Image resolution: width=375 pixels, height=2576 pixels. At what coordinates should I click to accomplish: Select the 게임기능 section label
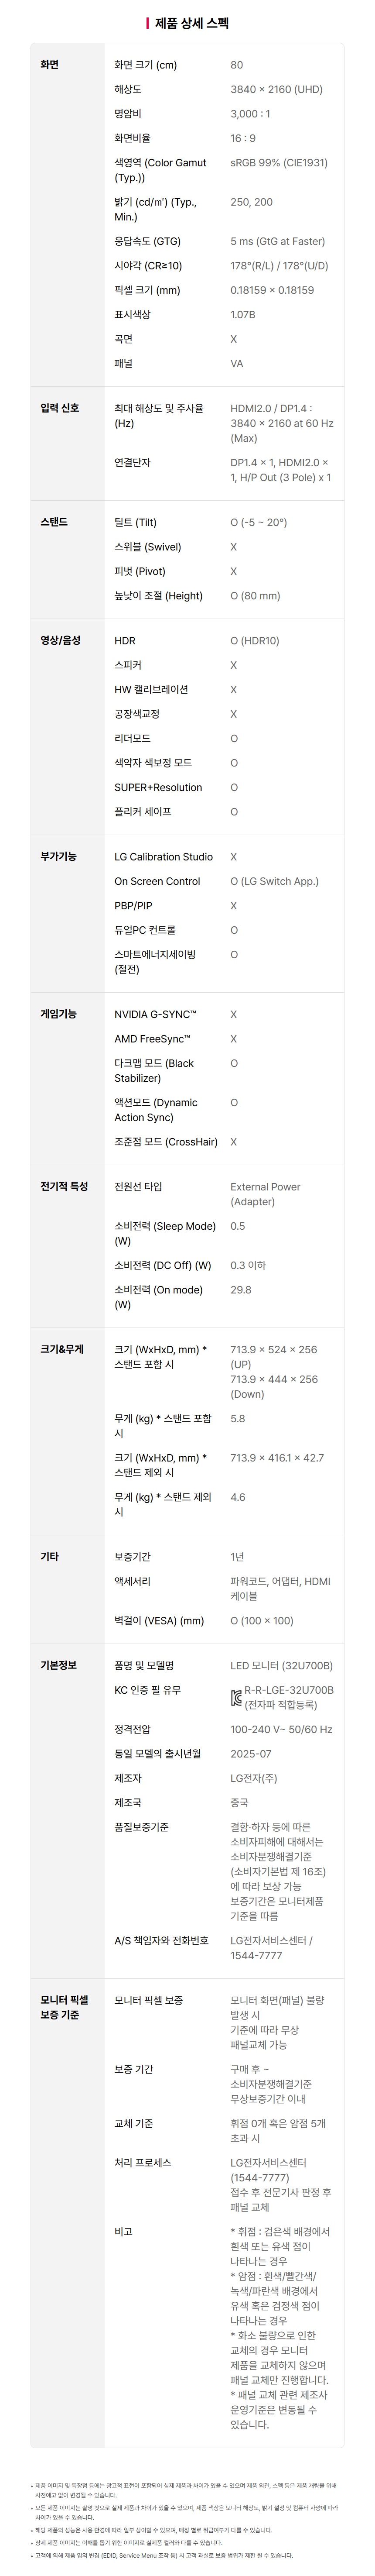pos(58,1014)
